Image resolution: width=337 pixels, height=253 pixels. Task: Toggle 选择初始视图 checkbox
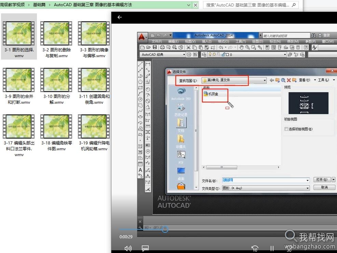pyautogui.click(x=286, y=129)
